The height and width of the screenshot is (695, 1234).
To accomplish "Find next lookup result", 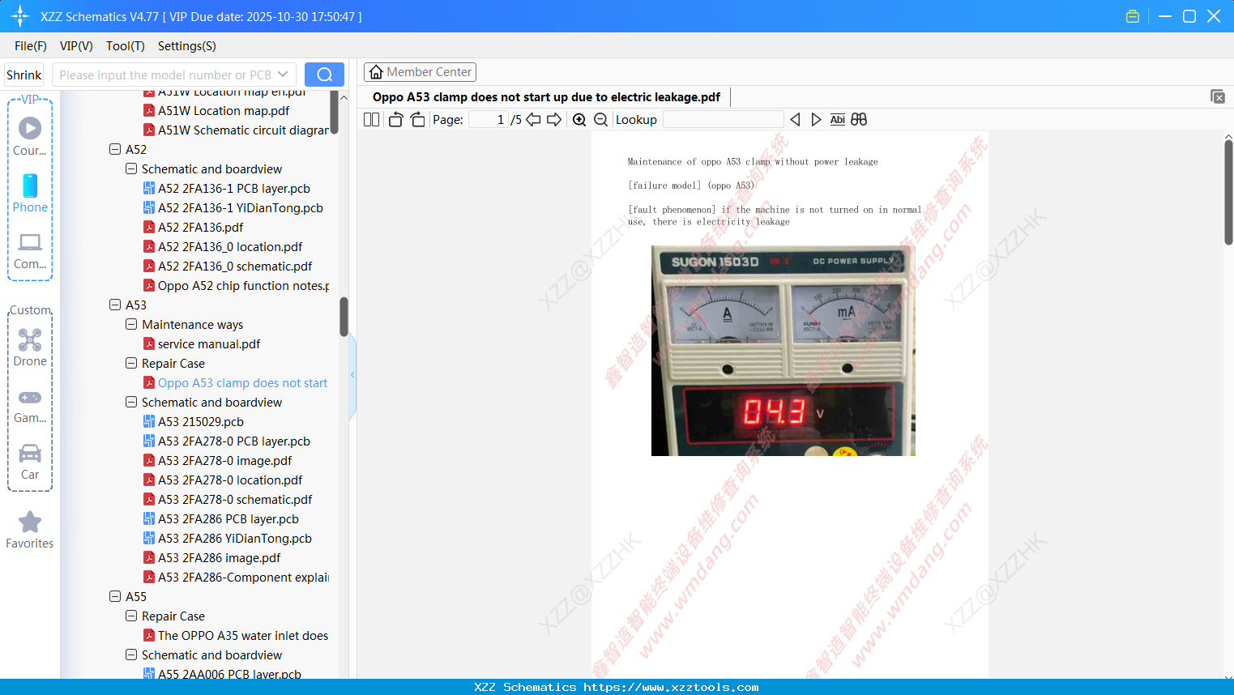I will click(x=816, y=120).
